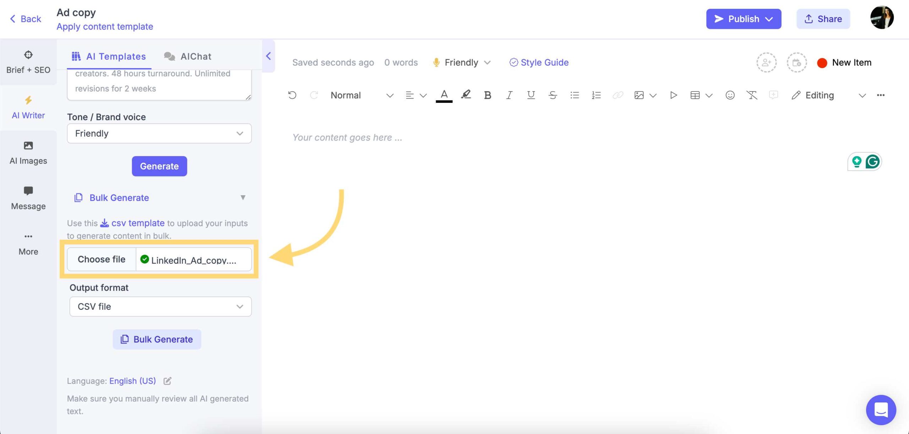Click the redo arrow icon
This screenshot has height=434, width=909.
[x=313, y=95]
